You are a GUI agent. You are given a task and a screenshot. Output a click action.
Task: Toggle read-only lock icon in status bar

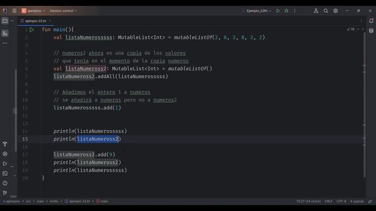coord(370,202)
